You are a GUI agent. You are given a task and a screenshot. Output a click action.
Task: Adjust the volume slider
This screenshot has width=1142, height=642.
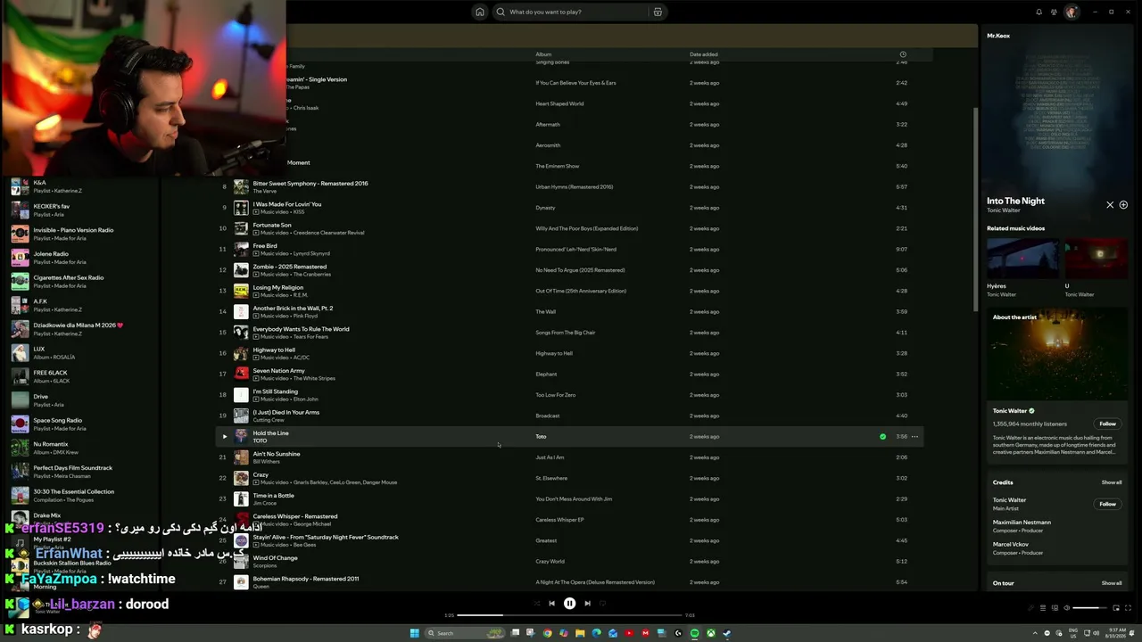tap(1089, 608)
